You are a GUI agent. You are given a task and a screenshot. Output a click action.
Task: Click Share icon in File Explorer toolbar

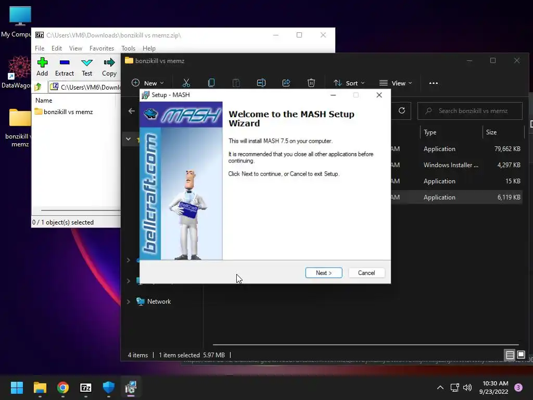click(286, 83)
